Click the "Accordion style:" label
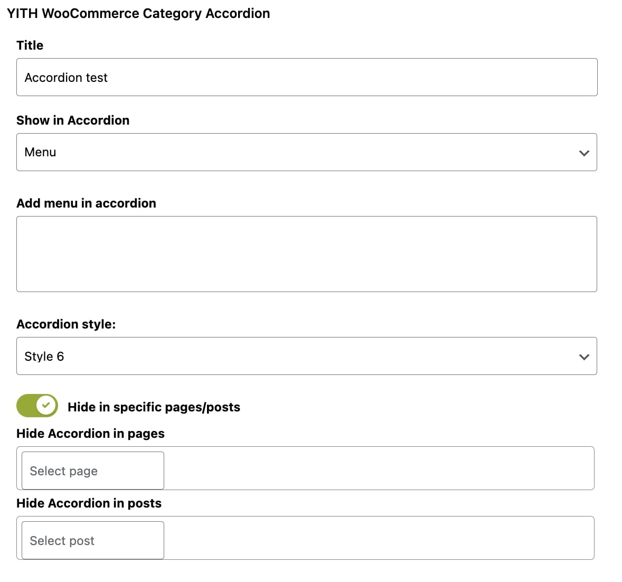The height and width of the screenshot is (582, 622). [66, 324]
